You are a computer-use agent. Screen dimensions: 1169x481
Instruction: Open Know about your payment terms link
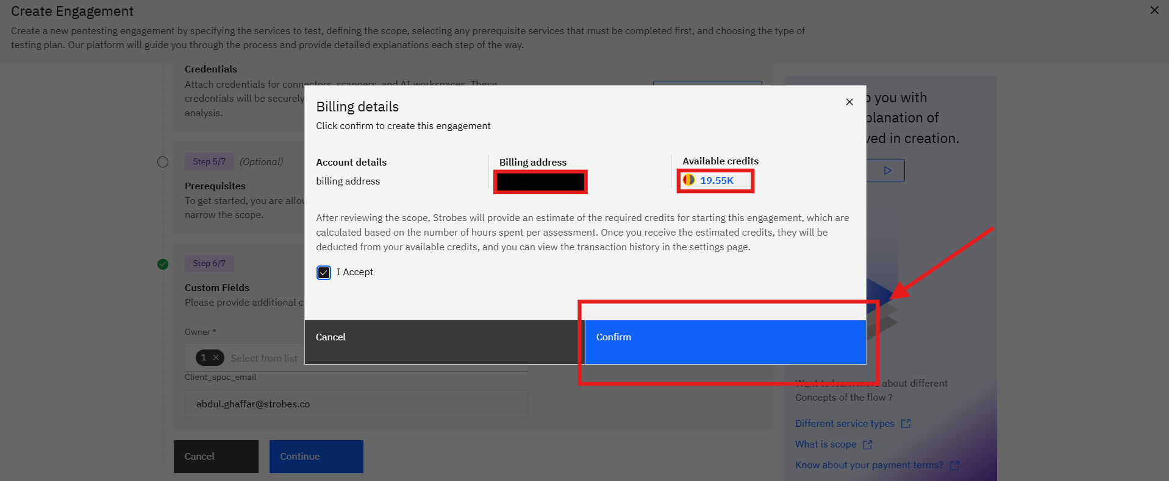coord(869,465)
